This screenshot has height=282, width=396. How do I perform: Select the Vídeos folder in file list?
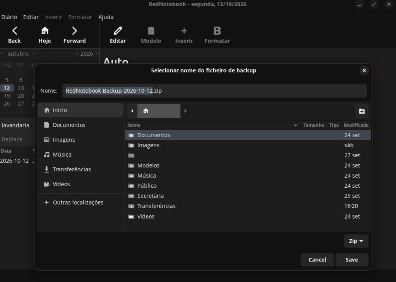(x=248, y=216)
